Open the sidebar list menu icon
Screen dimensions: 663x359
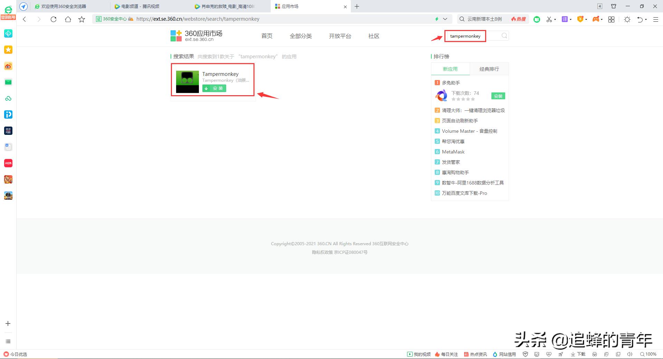tap(8, 341)
